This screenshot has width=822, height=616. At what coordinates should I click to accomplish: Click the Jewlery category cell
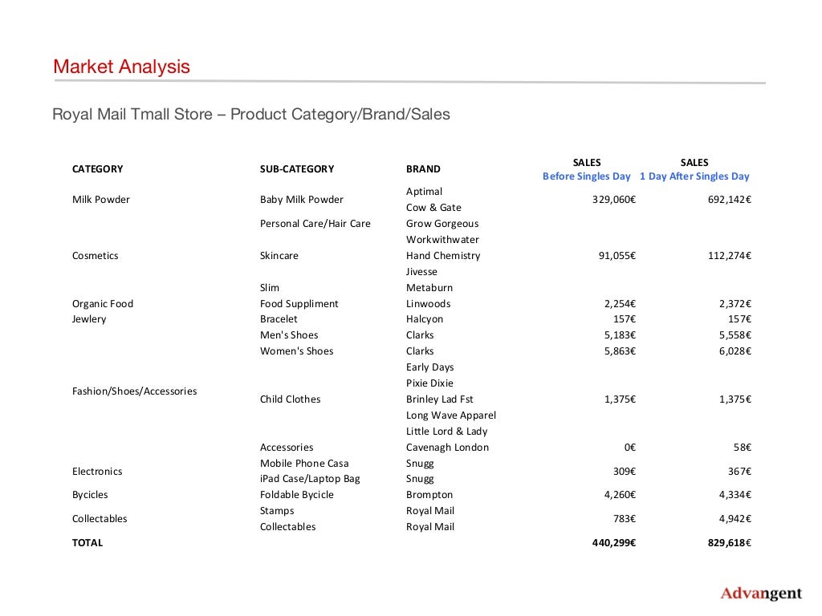89,319
